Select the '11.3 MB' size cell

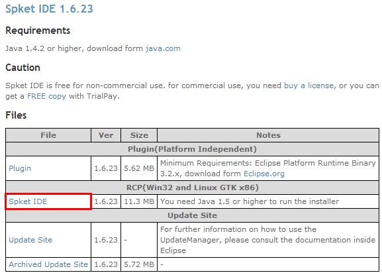(x=139, y=201)
